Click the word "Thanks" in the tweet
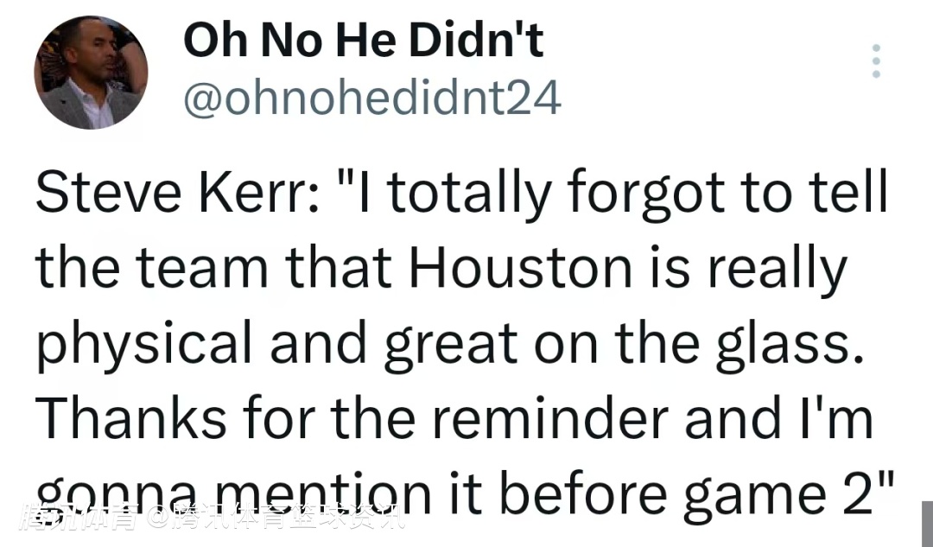The width and height of the screenshot is (933, 547). pos(130,418)
